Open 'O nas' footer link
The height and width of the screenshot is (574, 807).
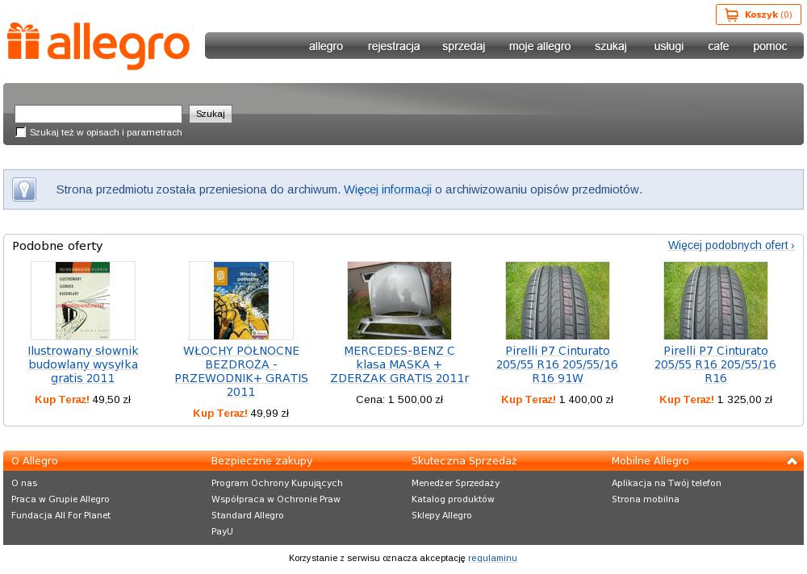(x=24, y=483)
